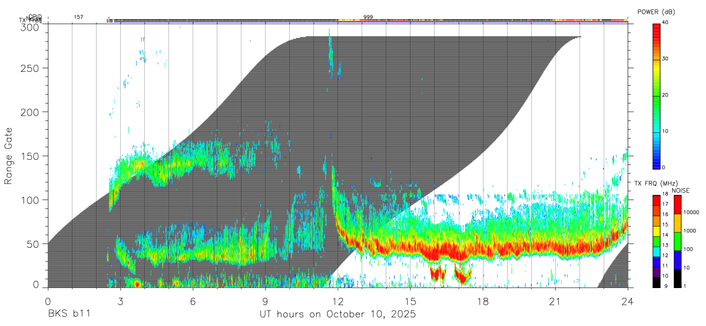
Task: Click the x-axis hour label 6
Action: tap(193, 301)
